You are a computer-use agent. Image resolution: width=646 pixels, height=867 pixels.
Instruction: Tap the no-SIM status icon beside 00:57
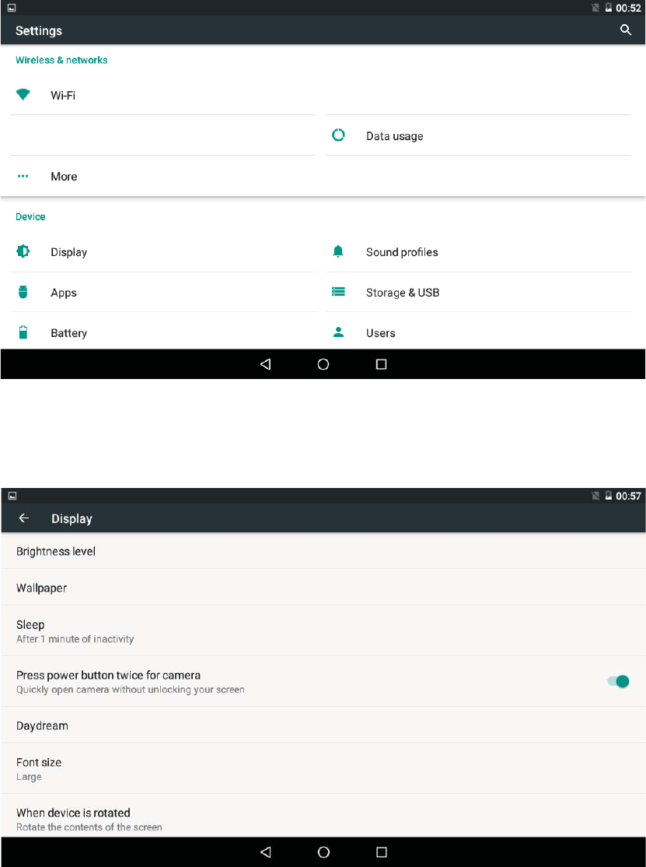(x=595, y=496)
